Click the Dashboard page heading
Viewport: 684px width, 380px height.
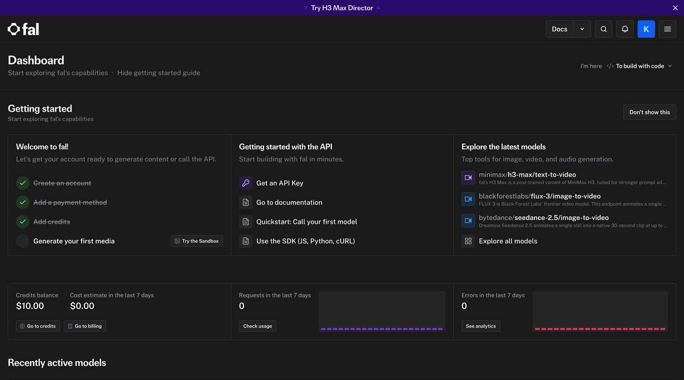pyautogui.click(x=36, y=60)
